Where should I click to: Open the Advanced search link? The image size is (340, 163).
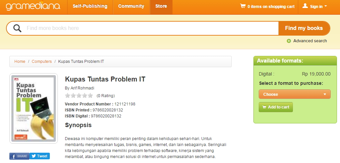point(310,41)
